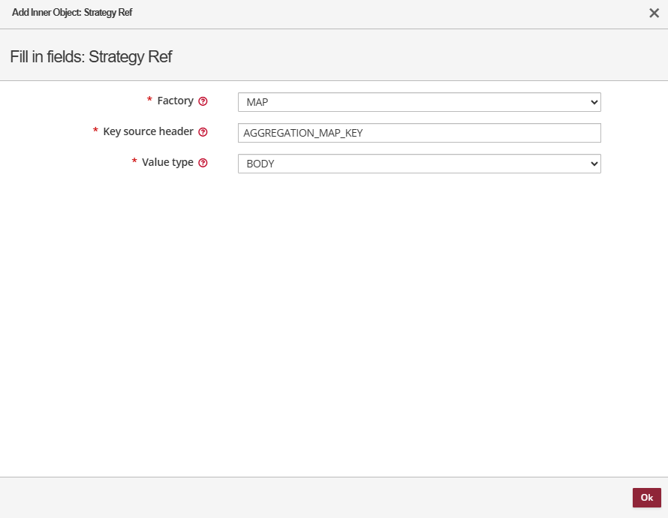Click the Factory field label

[175, 101]
